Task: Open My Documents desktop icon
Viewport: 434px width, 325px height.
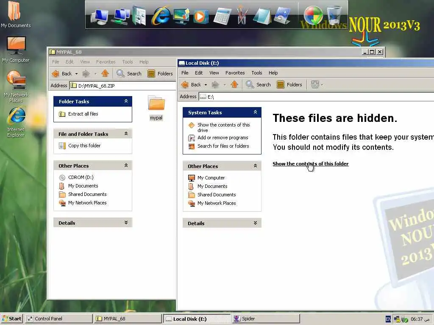Action: coord(16,14)
